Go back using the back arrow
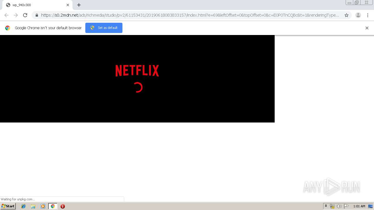374x210 pixels. point(6,15)
